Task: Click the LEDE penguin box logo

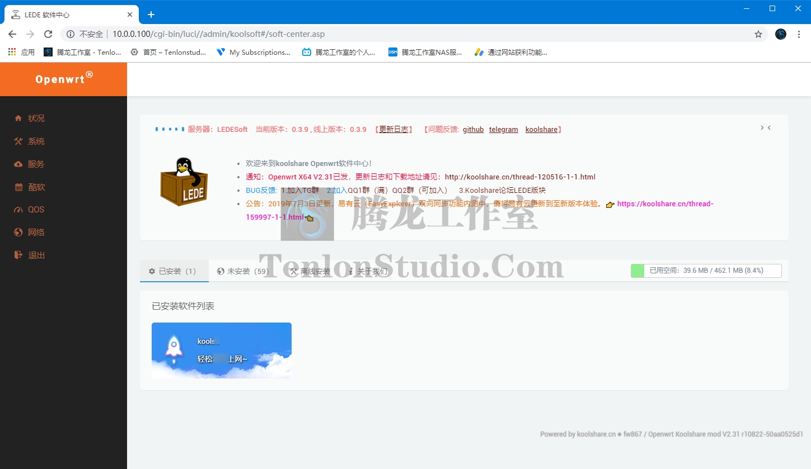Action: [184, 182]
